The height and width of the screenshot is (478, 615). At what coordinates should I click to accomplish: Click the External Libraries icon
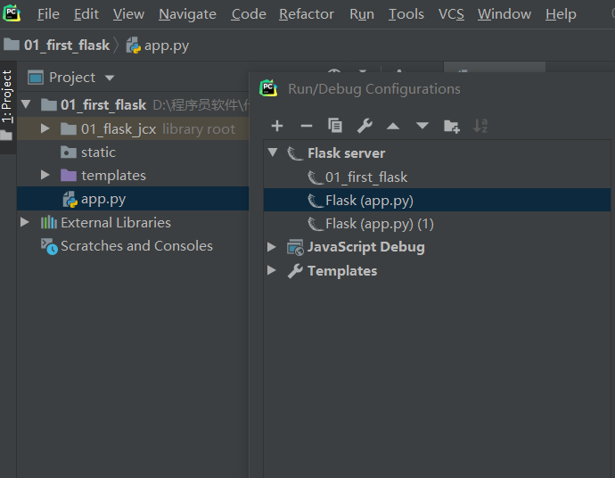point(49,223)
